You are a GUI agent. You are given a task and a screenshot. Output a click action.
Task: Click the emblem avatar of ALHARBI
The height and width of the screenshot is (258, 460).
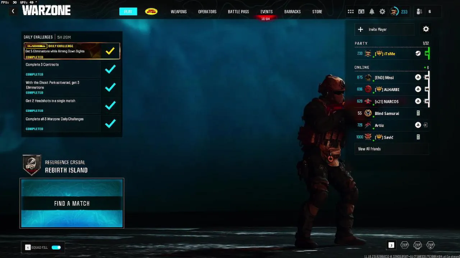point(368,89)
